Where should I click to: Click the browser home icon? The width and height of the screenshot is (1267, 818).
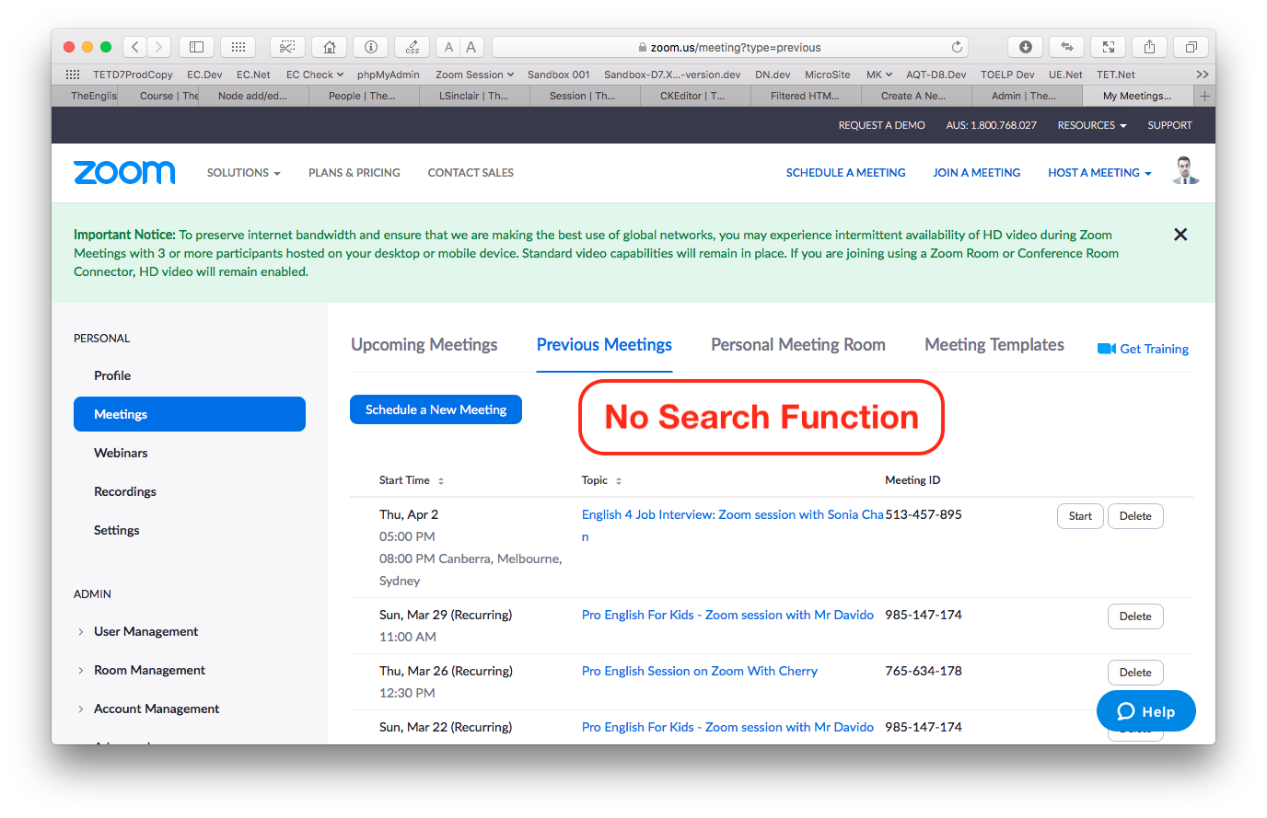coord(329,46)
